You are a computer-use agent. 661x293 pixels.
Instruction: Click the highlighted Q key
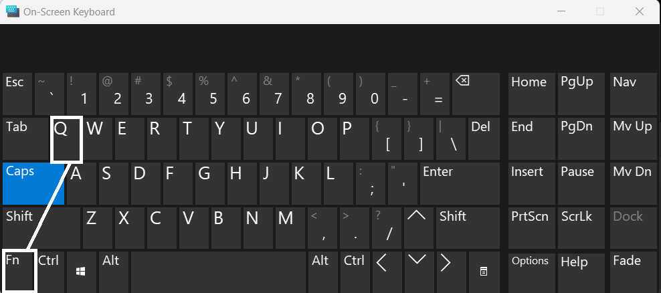[x=66, y=140]
